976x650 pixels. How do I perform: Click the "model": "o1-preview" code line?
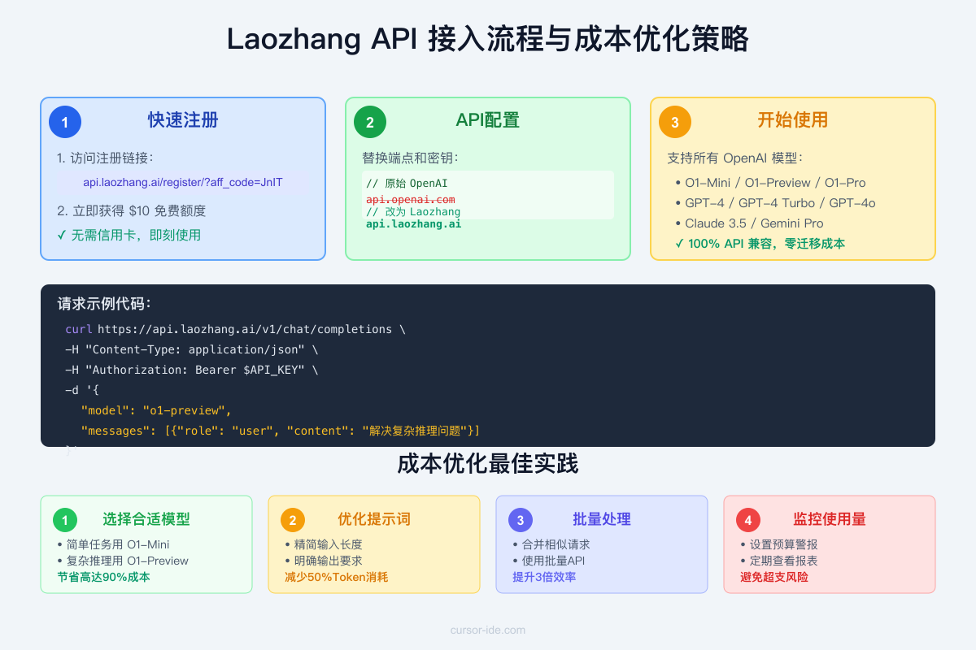pyautogui.click(x=157, y=410)
